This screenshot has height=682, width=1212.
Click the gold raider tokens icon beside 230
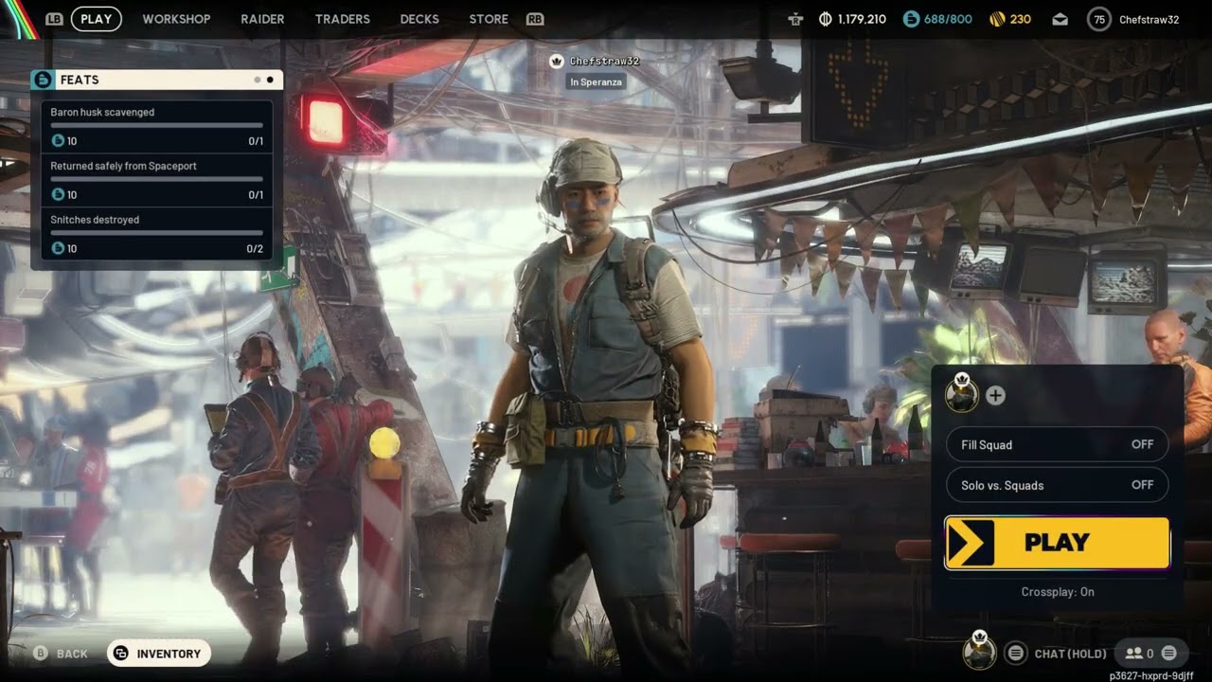coord(996,19)
